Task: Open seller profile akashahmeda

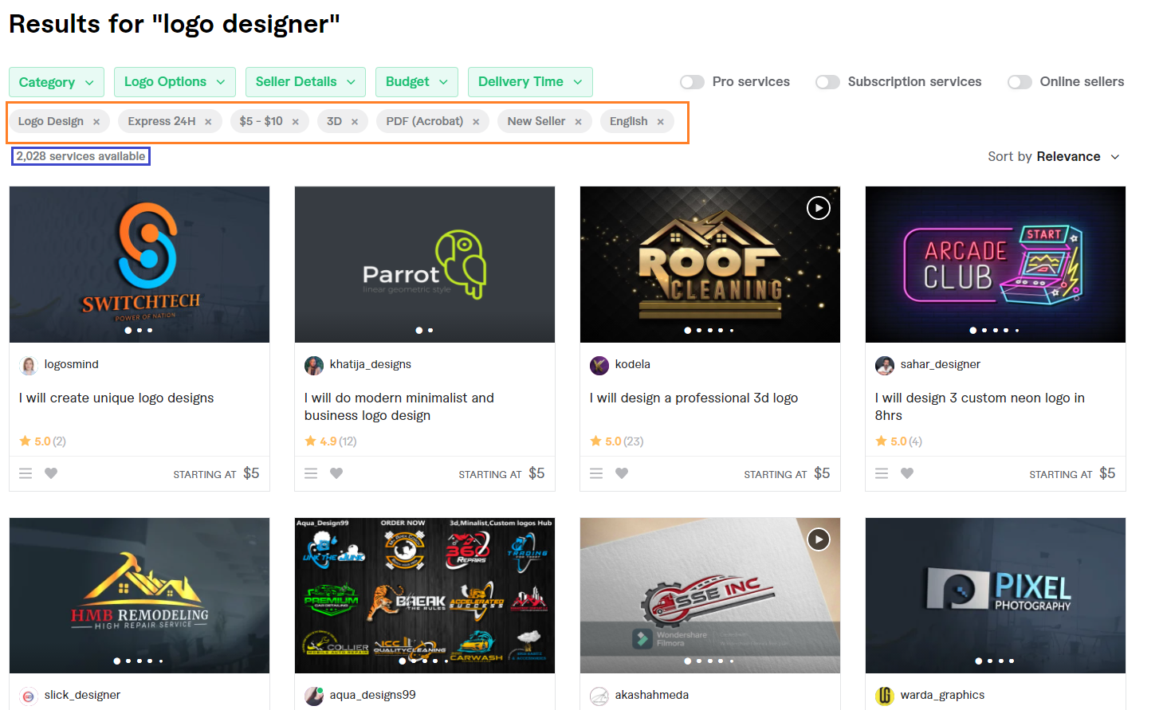Action: pos(652,695)
